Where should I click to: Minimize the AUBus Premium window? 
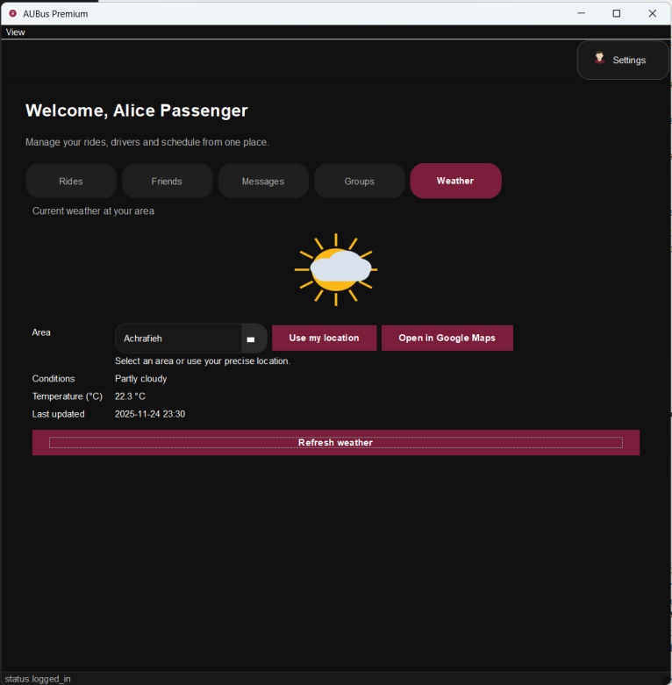(x=581, y=13)
